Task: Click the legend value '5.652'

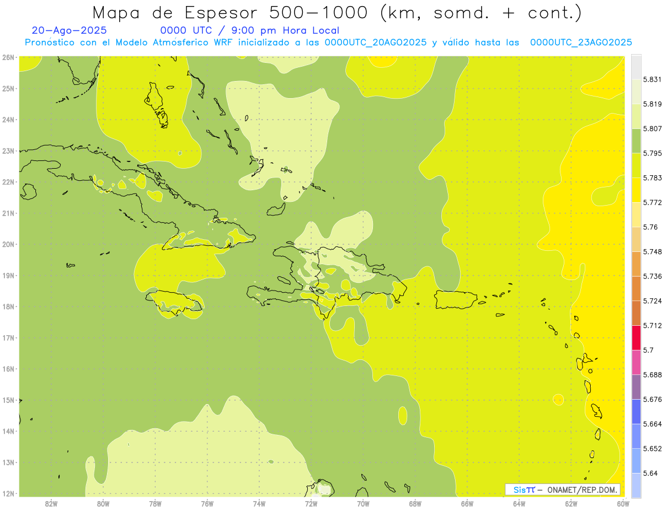Action: pos(652,449)
